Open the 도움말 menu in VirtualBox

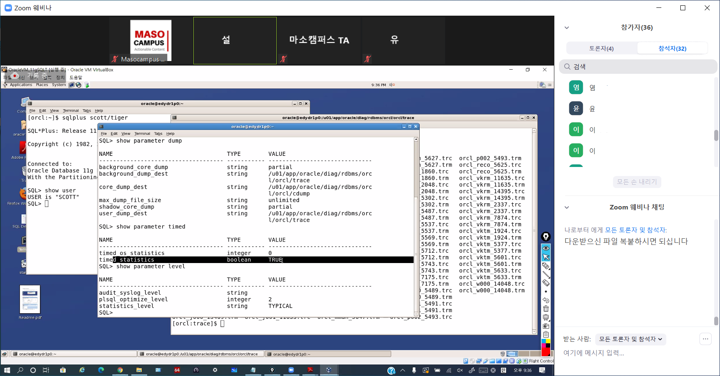coord(76,78)
